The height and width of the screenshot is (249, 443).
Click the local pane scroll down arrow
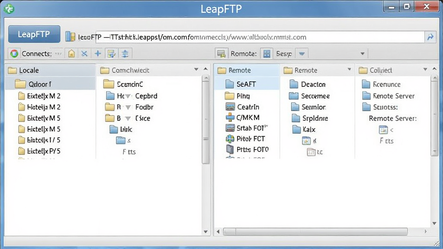click(205, 232)
